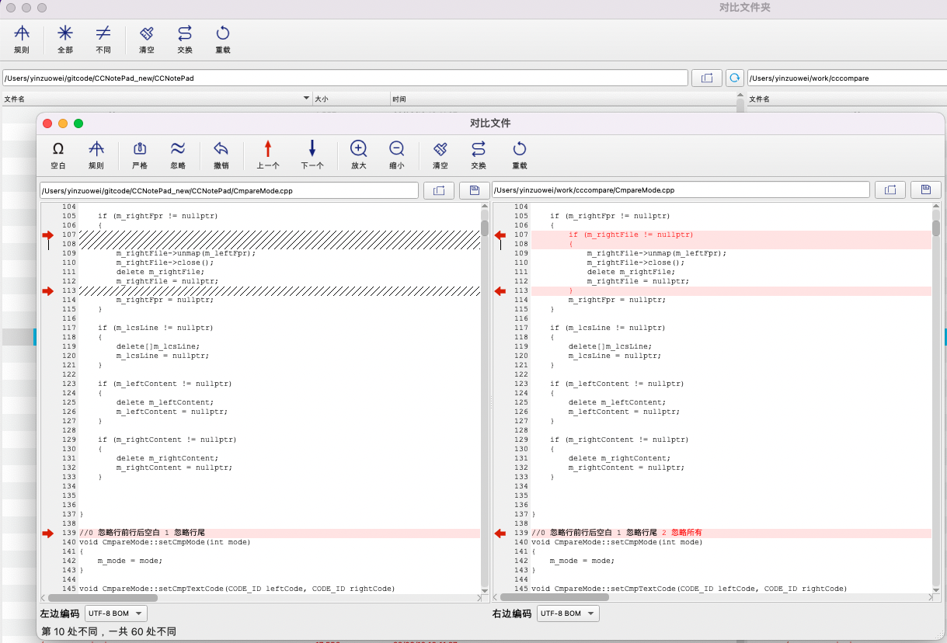Viewport: 947px width, 643px height.
Task: Expand the left folder path dropdown arrow
Action: point(306,99)
